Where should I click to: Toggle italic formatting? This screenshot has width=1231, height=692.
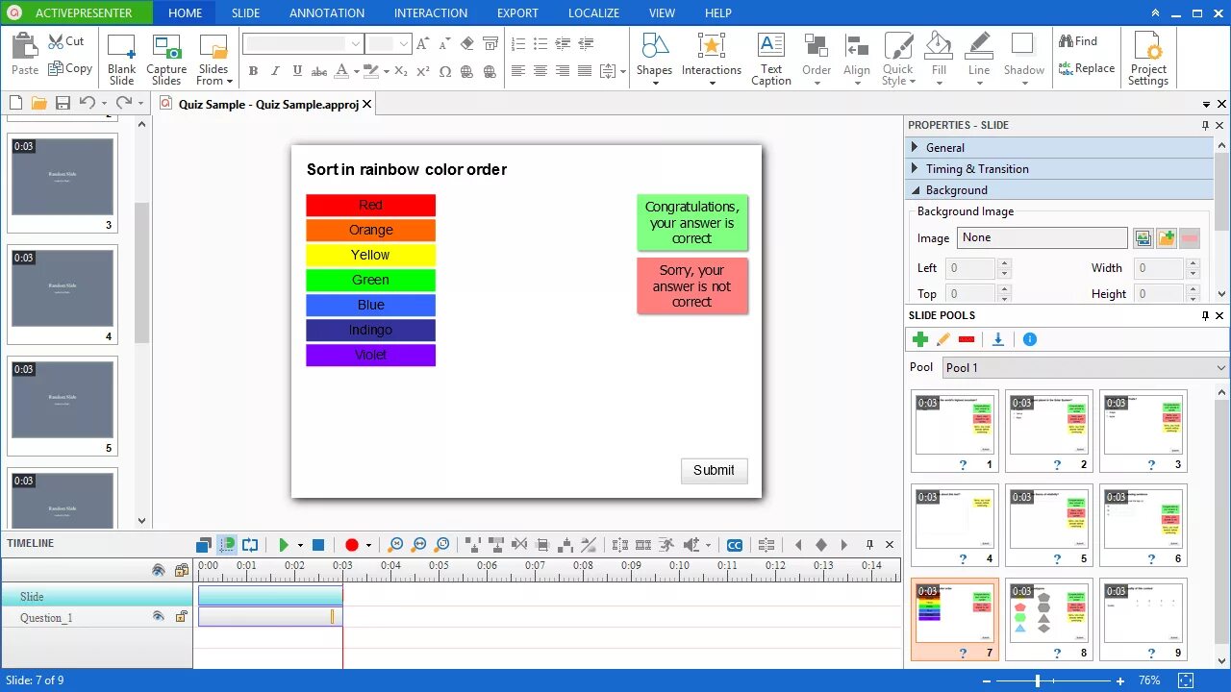(275, 71)
